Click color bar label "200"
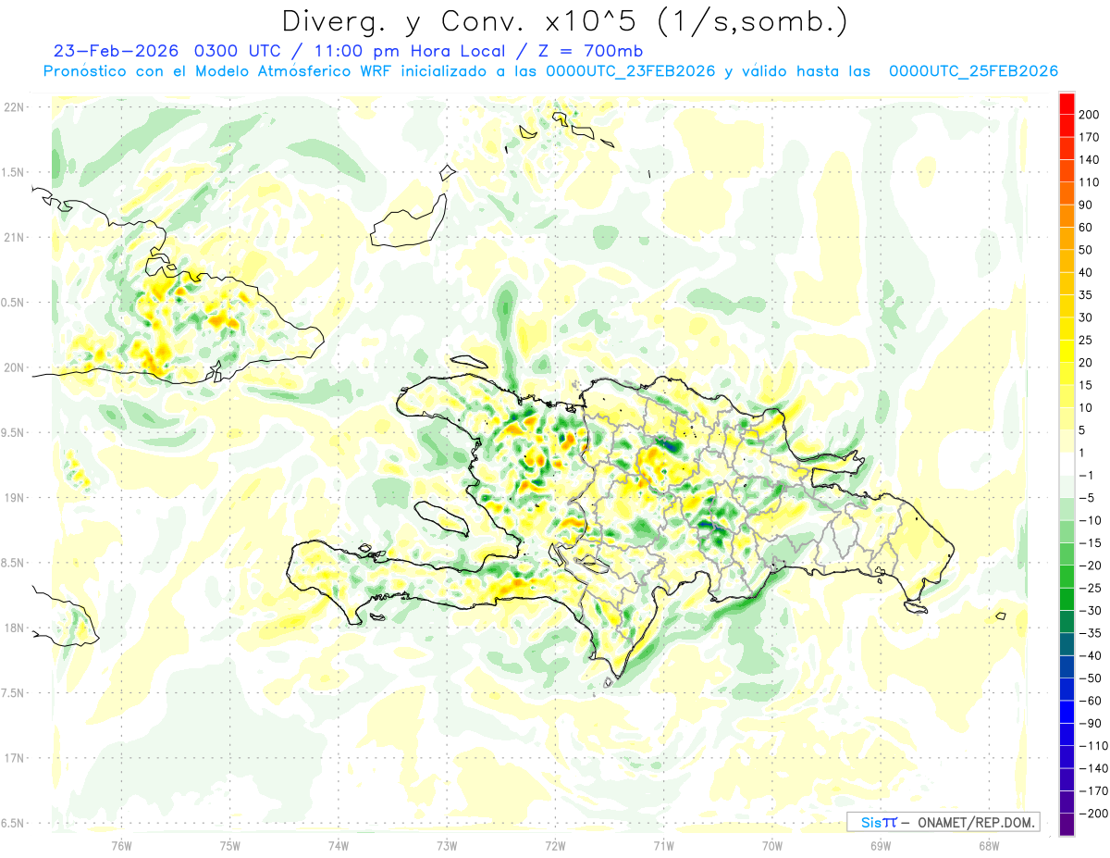 tap(1091, 115)
